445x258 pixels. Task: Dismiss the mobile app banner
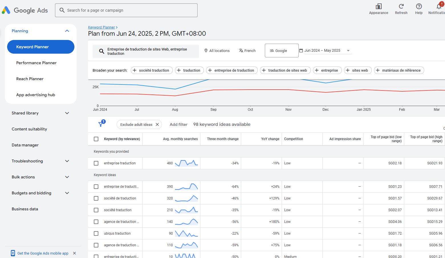coord(74,253)
